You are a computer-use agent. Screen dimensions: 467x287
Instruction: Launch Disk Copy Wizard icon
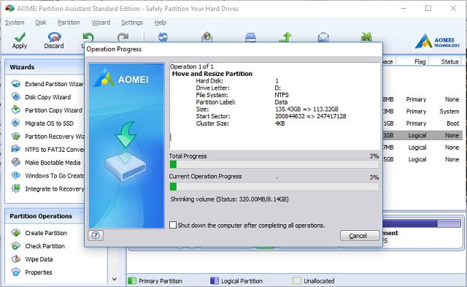point(16,97)
